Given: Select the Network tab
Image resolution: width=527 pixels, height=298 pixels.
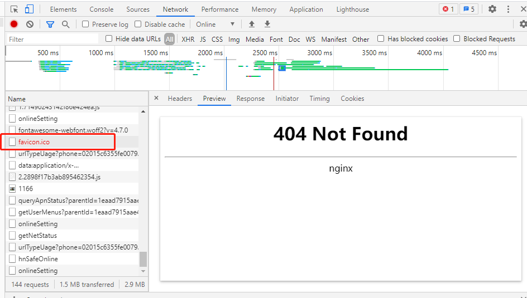Looking at the screenshot, I should coord(175,9).
